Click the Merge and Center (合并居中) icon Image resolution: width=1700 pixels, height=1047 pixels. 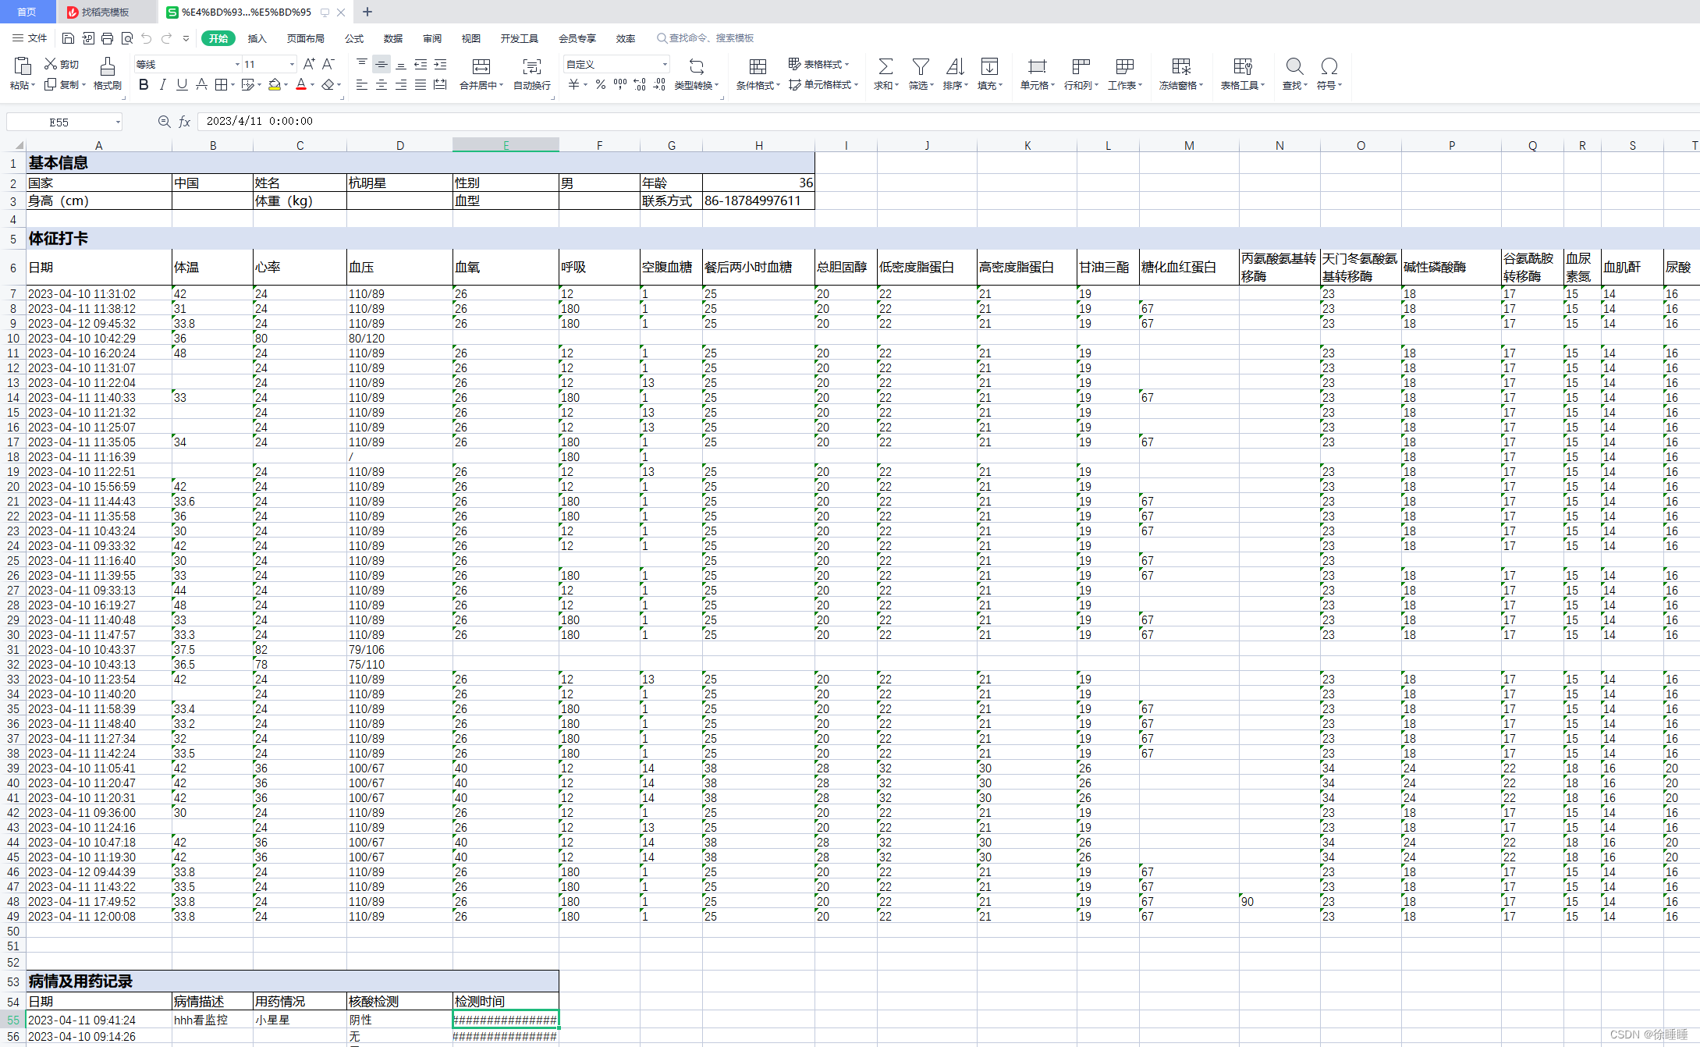(x=481, y=66)
